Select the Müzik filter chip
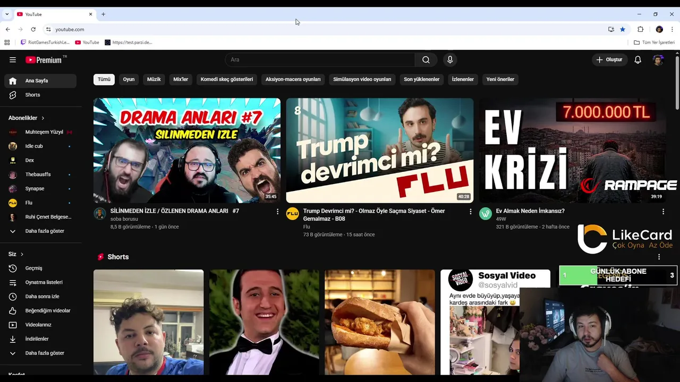This screenshot has height=382, width=680. coord(154,80)
